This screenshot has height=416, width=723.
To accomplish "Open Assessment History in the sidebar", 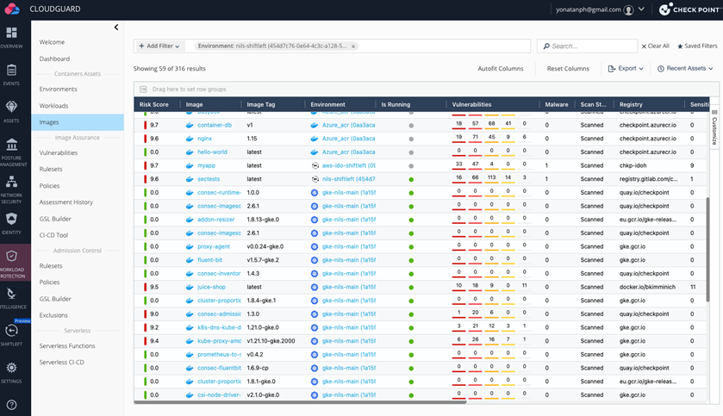I will click(66, 202).
